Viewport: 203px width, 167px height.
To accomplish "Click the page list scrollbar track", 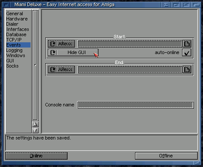I will point(35,65).
